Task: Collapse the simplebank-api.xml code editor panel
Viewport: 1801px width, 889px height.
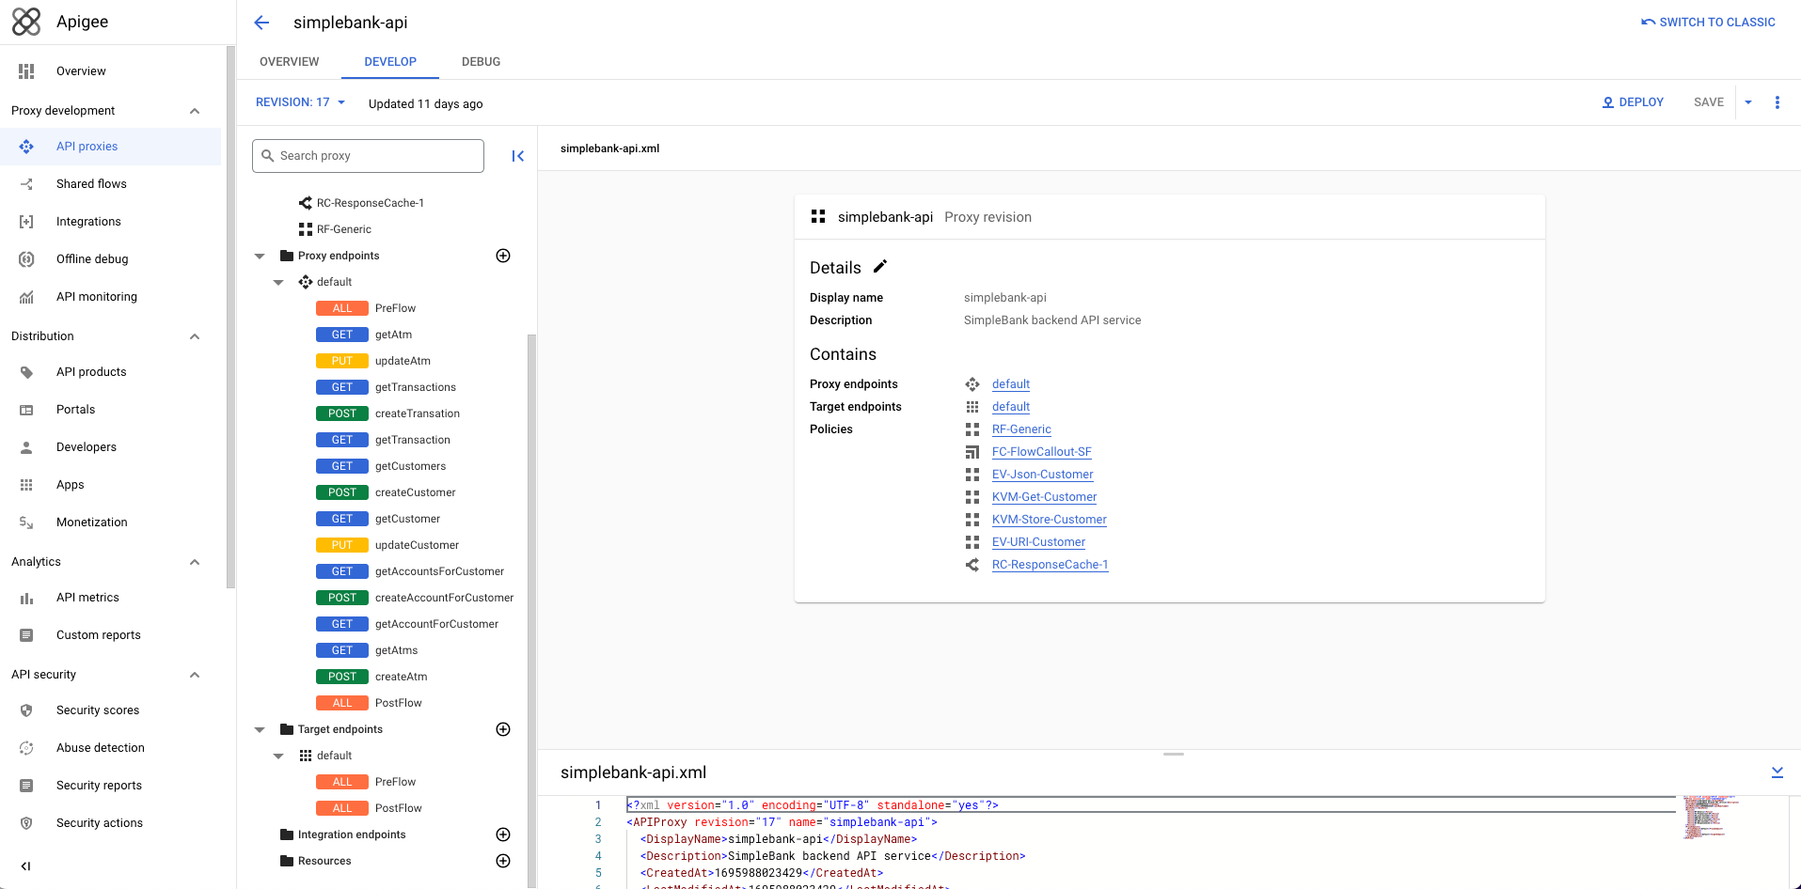Action: click(x=1777, y=772)
